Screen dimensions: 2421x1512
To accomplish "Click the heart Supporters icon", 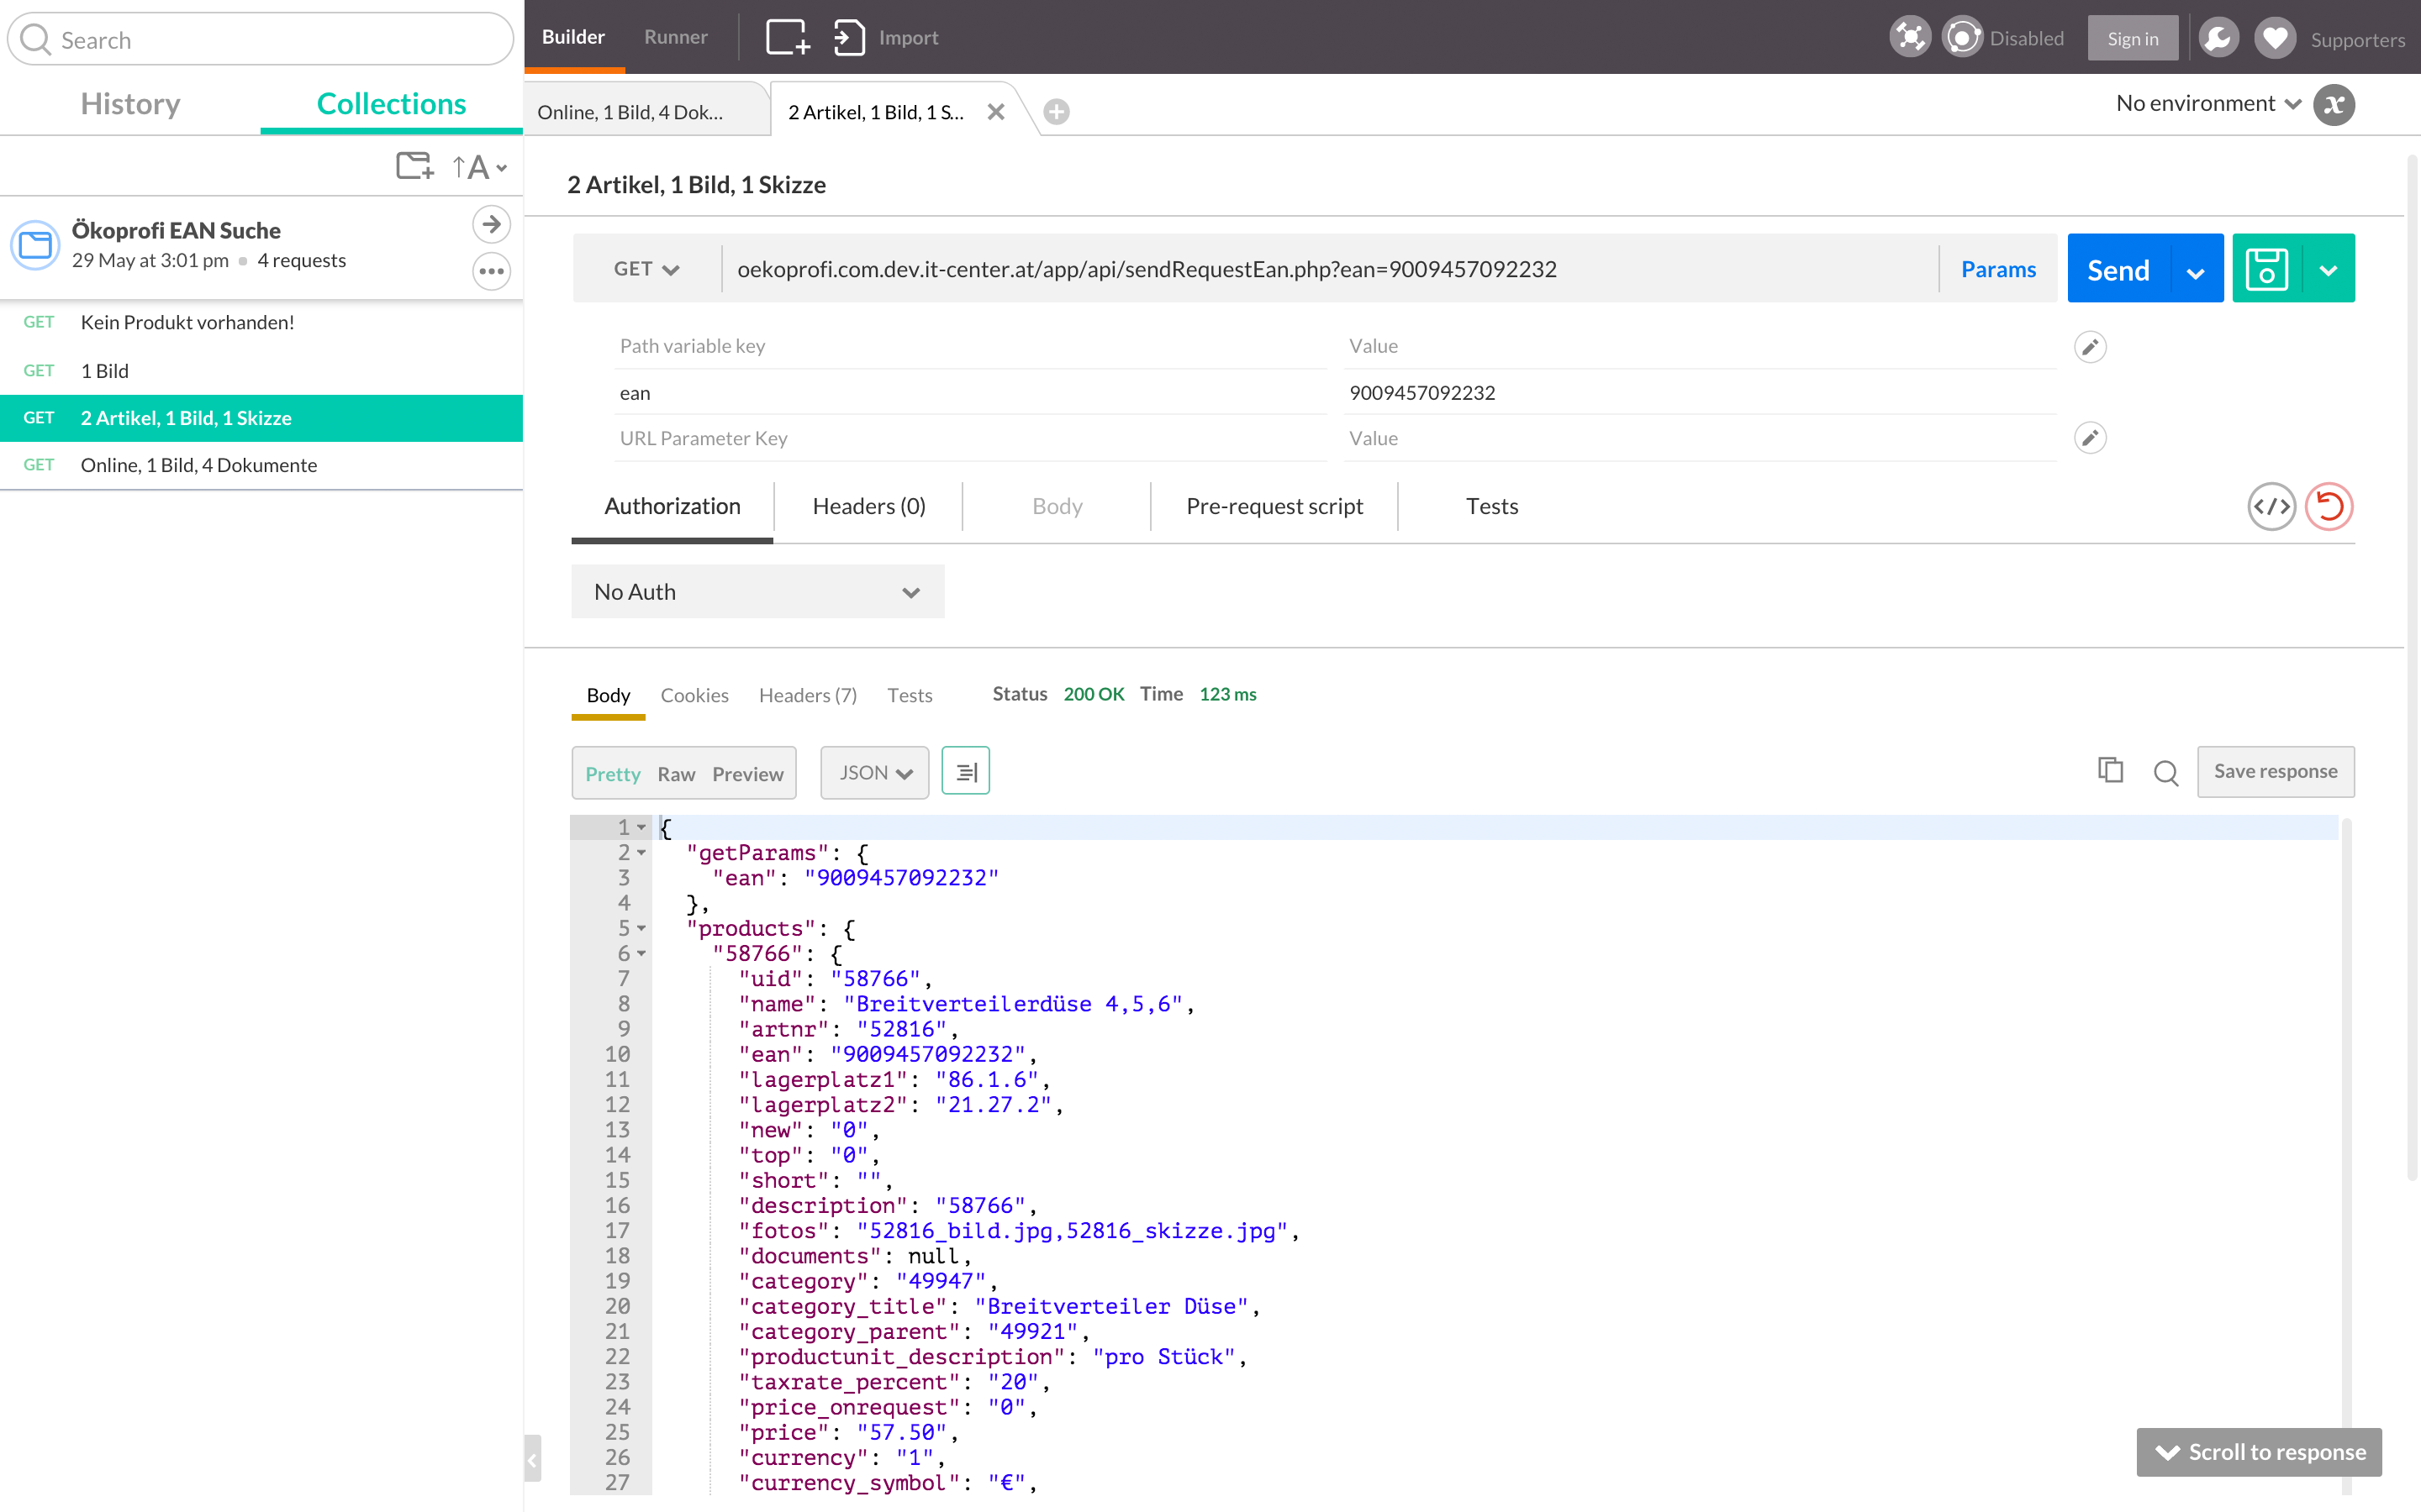I will pos(2275,38).
